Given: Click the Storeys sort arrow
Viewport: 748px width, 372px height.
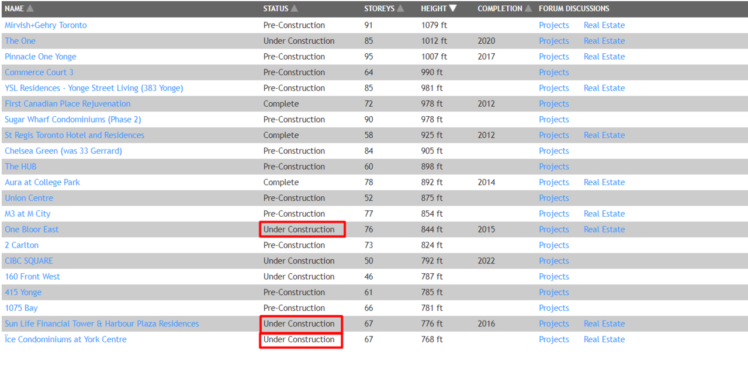Looking at the screenshot, I should tap(400, 9).
